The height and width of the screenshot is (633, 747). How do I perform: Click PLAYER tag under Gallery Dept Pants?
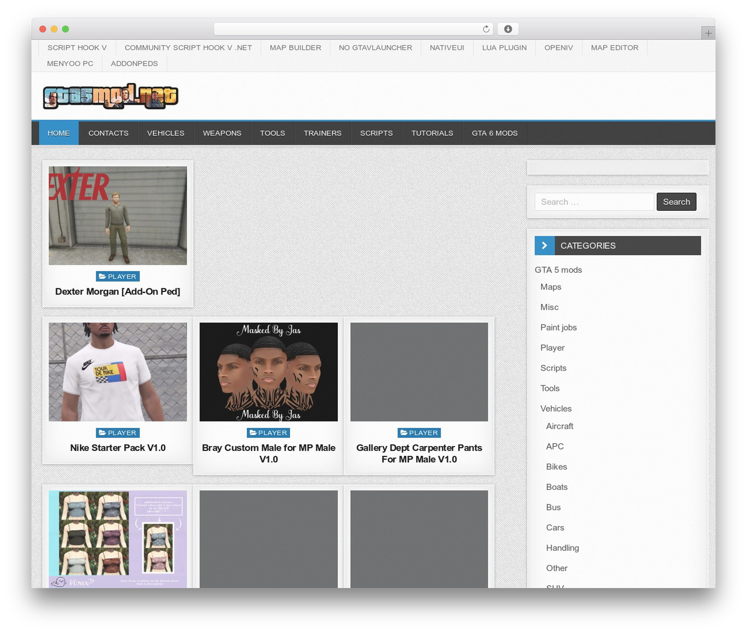[420, 433]
